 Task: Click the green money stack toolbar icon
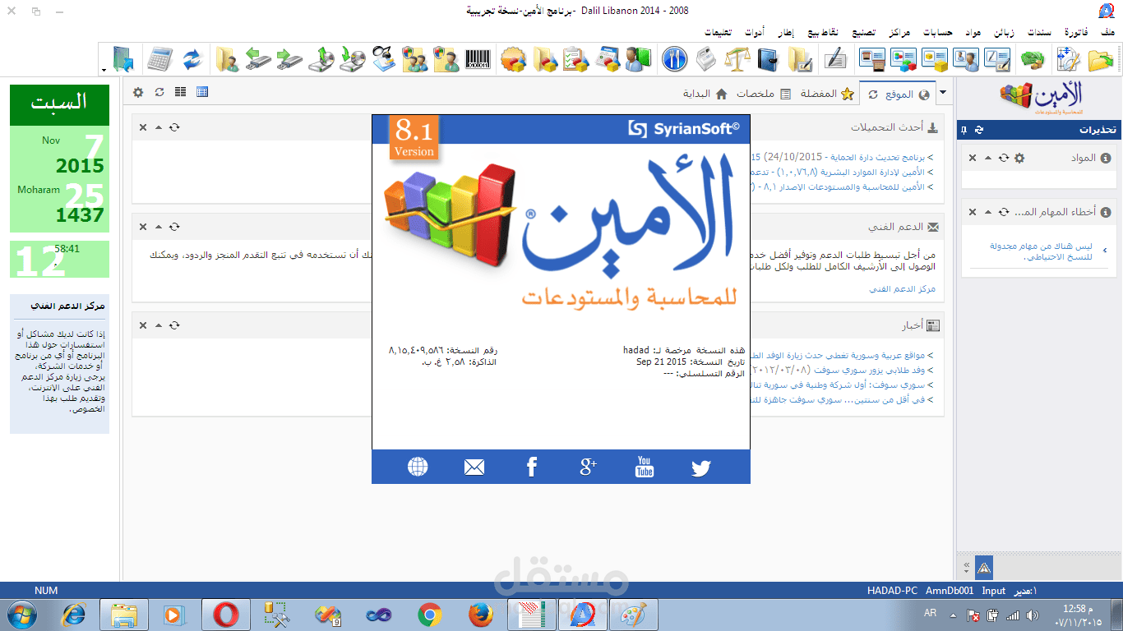tap(1033, 59)
